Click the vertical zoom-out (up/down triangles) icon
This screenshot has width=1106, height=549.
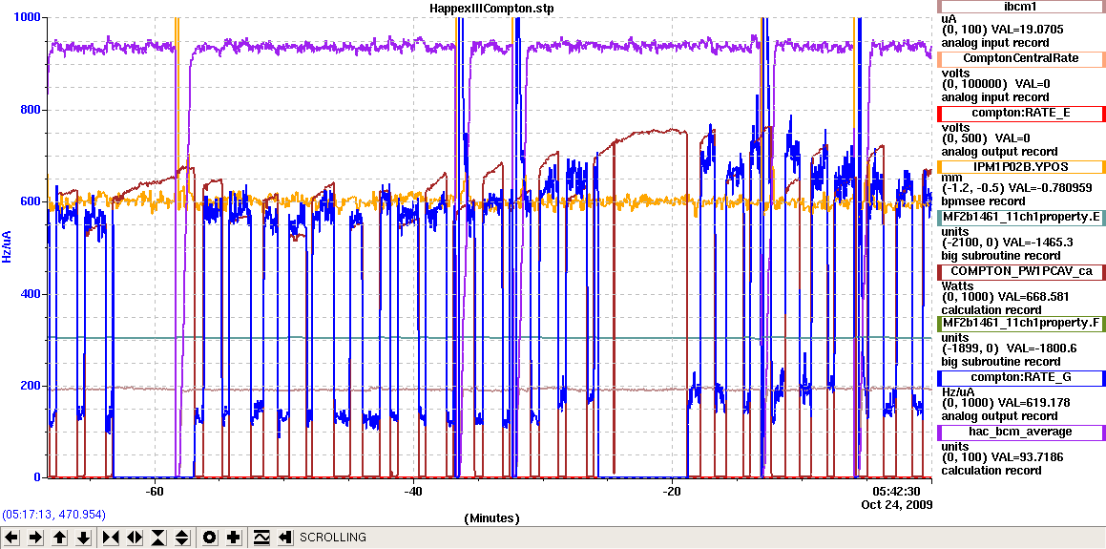point(182,538)
